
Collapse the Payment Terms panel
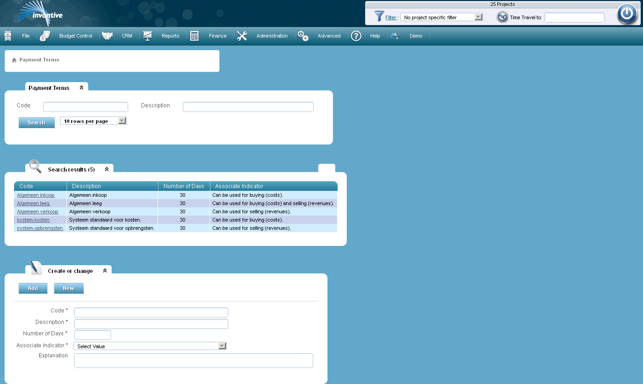[81, 88]
